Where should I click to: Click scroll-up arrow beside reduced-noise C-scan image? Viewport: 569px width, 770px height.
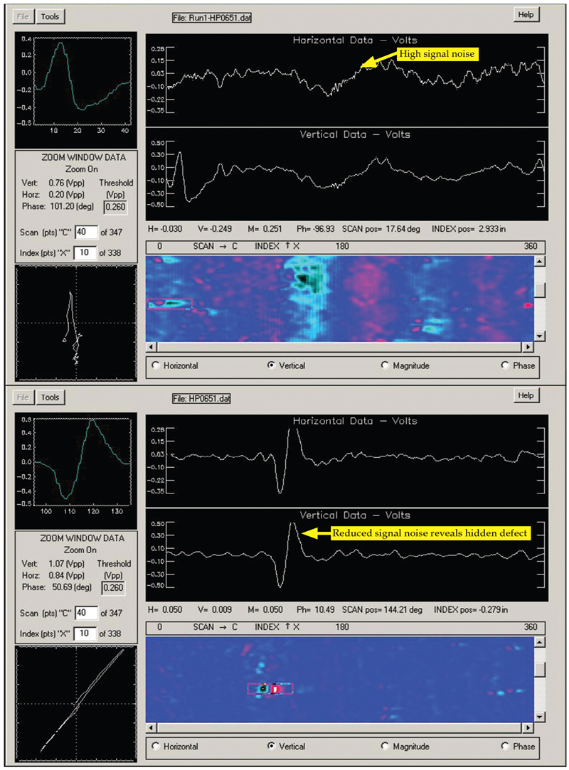[x=540, y=643]
